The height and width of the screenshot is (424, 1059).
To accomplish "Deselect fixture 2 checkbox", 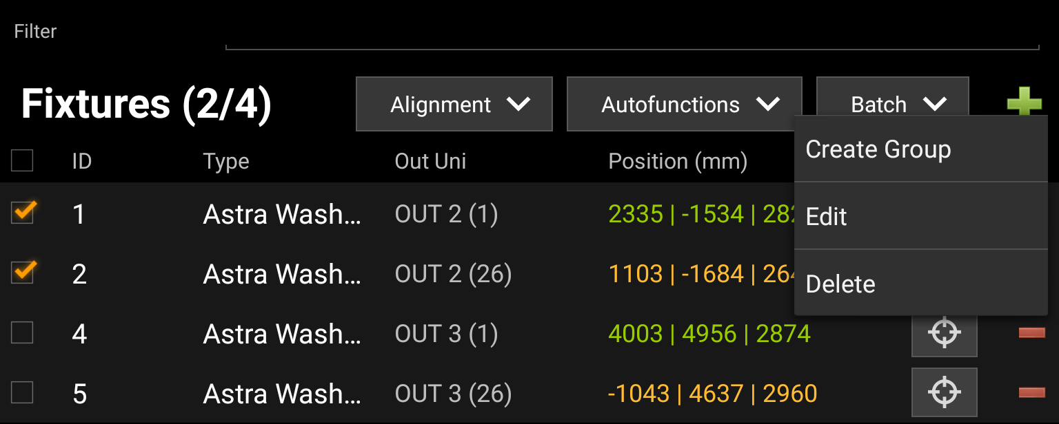I will coord(23,273).
